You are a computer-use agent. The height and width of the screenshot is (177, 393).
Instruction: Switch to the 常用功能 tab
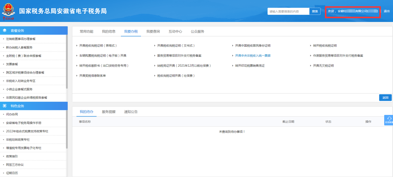(x=87, y=32)
